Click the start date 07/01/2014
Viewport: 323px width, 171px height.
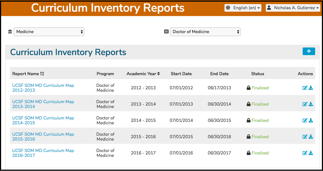181,121
